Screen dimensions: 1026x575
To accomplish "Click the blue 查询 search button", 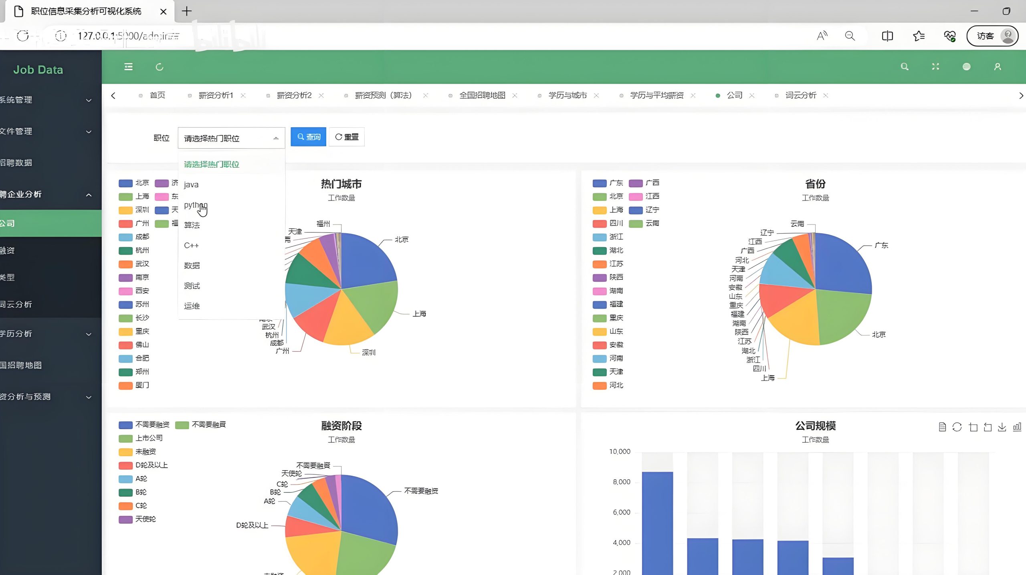I will (x=308, y=137).
